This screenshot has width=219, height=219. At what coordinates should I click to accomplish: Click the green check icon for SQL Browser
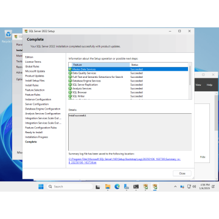tap(70, 92)
